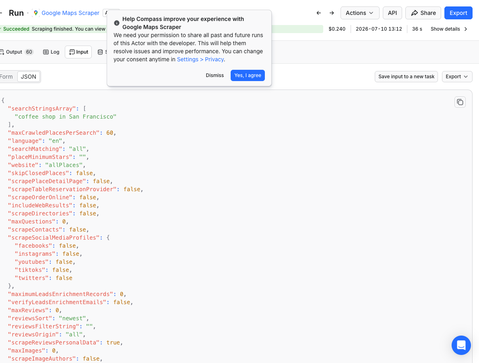Click the "reviewsSort" key

tap(30, 318)
